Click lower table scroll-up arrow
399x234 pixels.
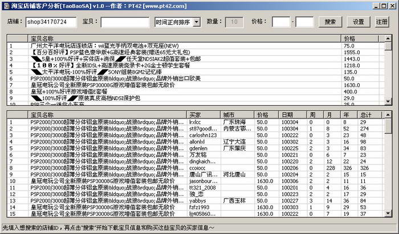point(388,115)
